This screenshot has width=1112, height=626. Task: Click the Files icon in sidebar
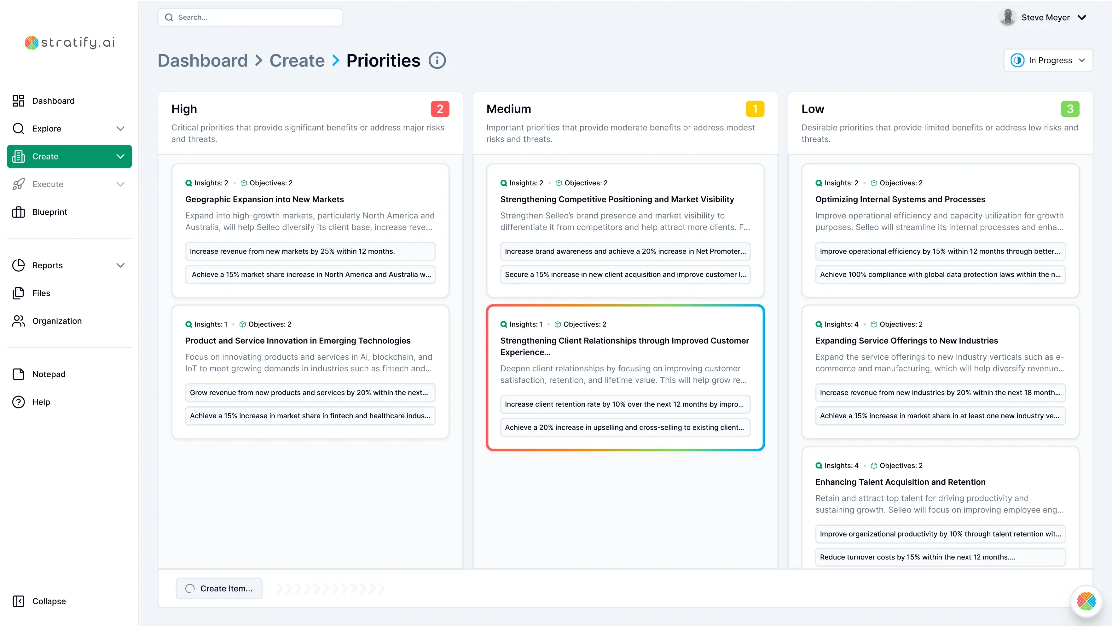(19, 293)
